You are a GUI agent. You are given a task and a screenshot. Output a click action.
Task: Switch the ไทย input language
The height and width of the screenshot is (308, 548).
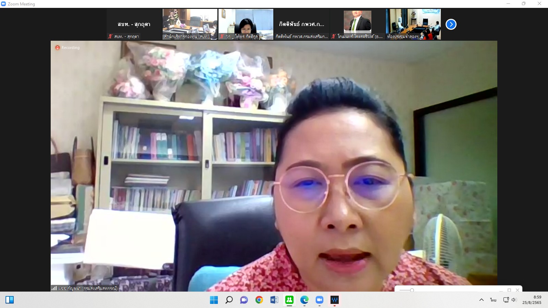[x=493, y=300]
